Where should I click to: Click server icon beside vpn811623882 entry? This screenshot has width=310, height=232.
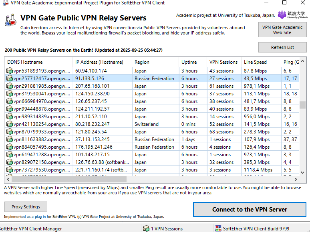tap(10, 139)
